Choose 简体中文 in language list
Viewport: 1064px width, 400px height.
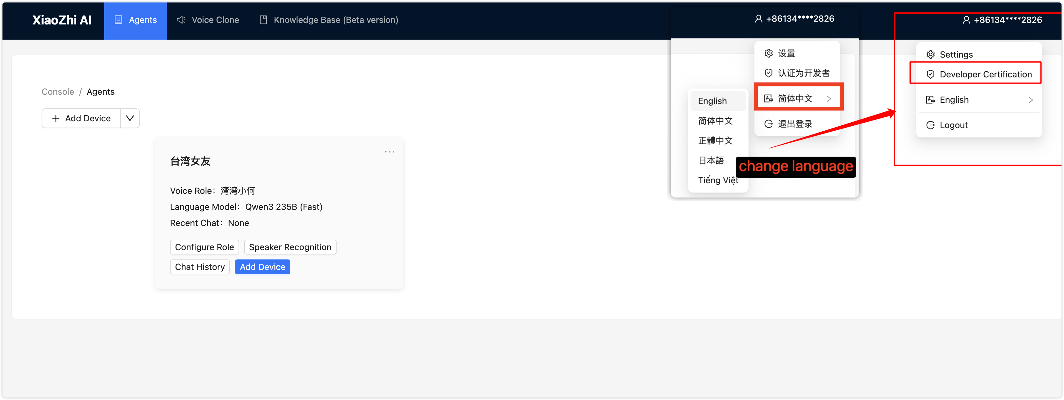click(x=718, y=121)
